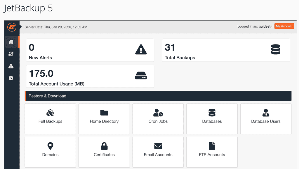The image size is (299, 169).
Task: Open the clock history sidebar icon
Action: pos(11,78)
